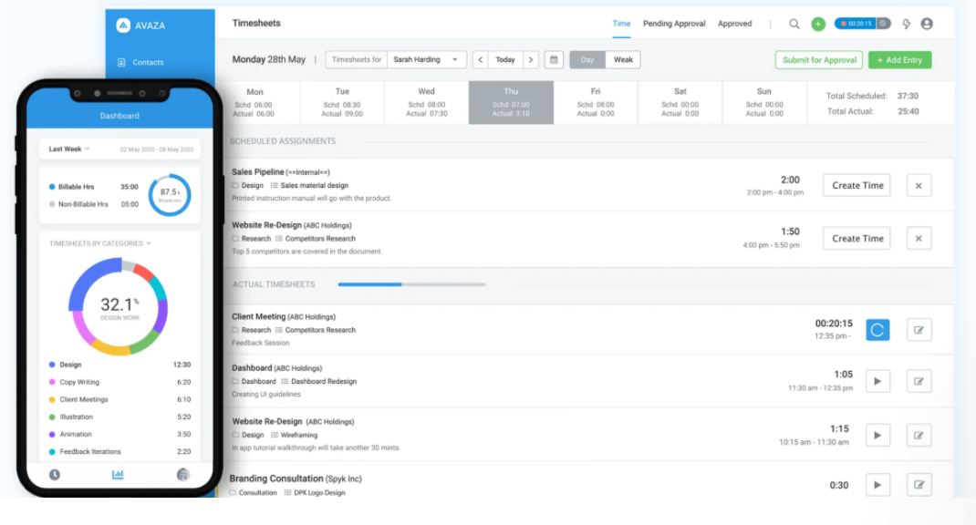The width and height of the screenshot is (976, 525).
Task: Click the Copy Writing legend color dot
Action: click(52, 382)
